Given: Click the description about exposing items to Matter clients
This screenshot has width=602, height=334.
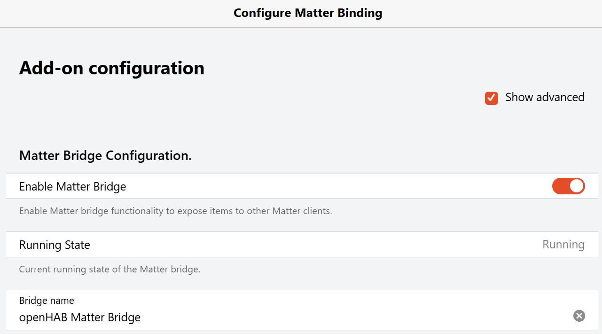Looking at the screenshot, I should point(176,211).
